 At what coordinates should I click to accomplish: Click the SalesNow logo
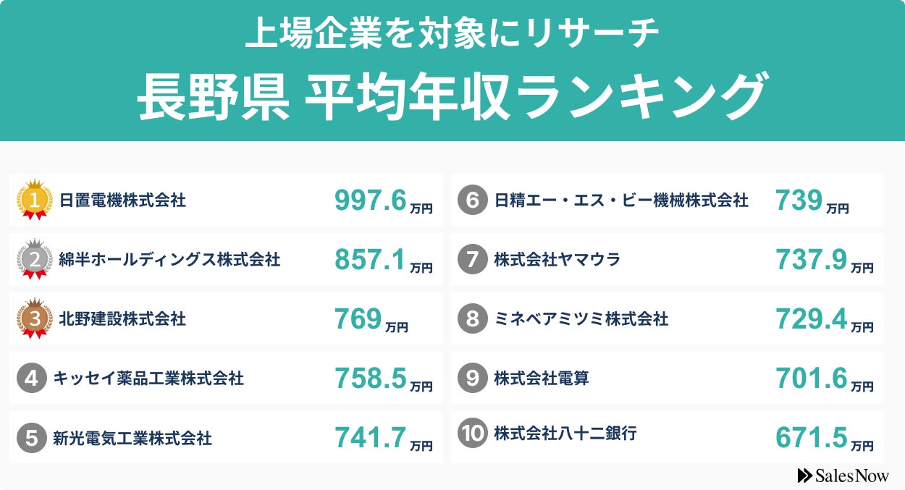pyautogui.click(x=843, y=476)
